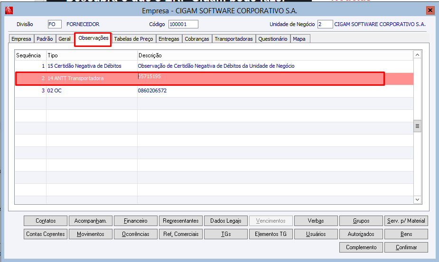Open the Observações tab
This screenshot has height=262, width=439.
[93, 38]
